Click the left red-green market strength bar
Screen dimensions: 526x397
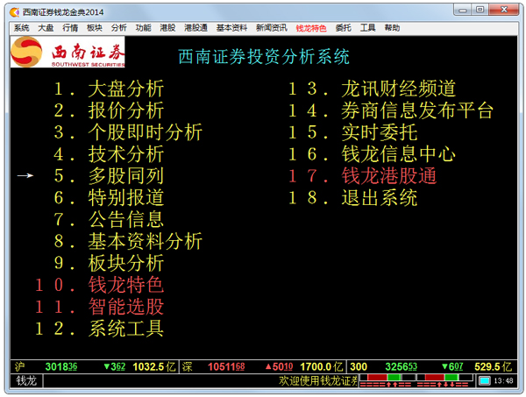(387, 378)
